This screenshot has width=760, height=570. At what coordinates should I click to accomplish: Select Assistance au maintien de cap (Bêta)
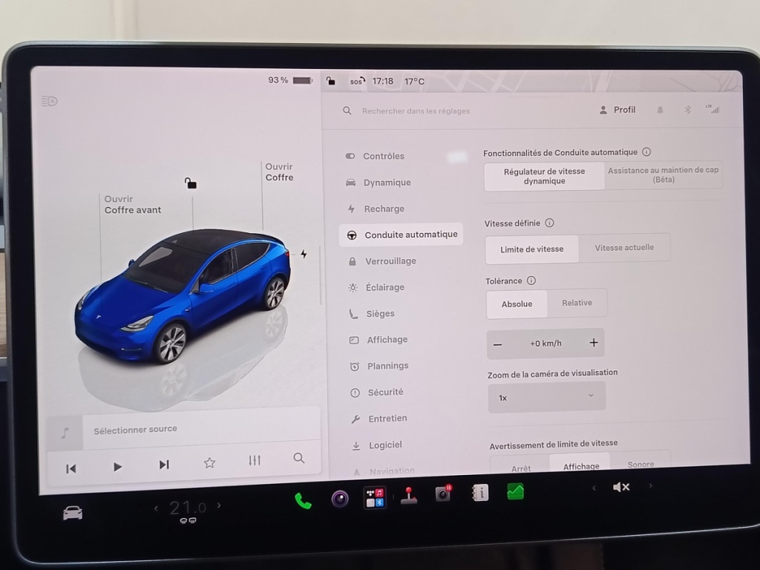tap(663, 174)
